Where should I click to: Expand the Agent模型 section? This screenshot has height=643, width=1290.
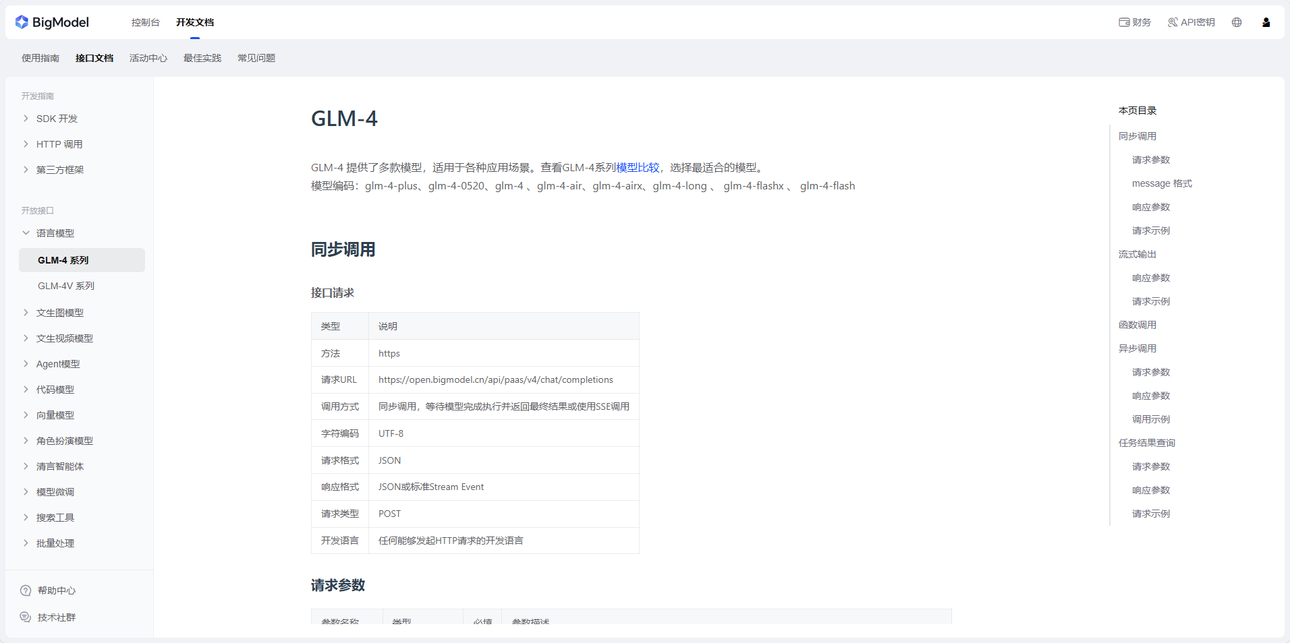(x=26, y=364)
